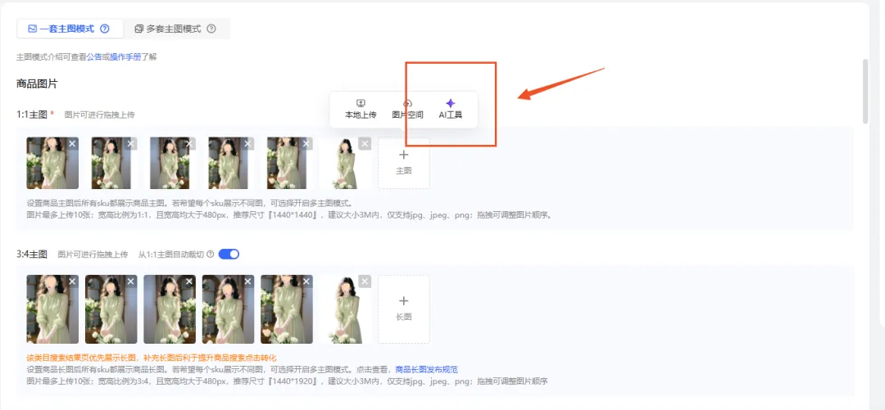The height and width of the screenshot is (410, 885).
Task: Remove fifth 3:4 主图 thumbnail
Action: (x=307, y=282)
